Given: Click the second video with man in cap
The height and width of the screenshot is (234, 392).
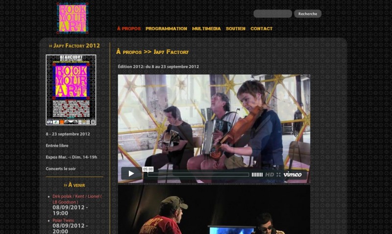Looking at the screenshot, I should (x=214, y=210).
